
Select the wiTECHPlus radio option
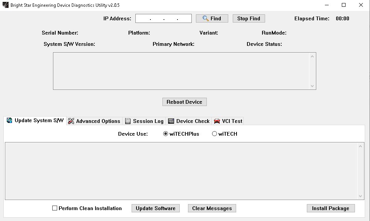click(166, 134)
